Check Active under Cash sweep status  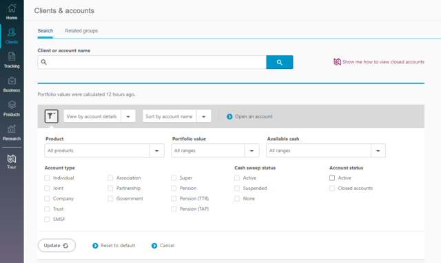237,178
